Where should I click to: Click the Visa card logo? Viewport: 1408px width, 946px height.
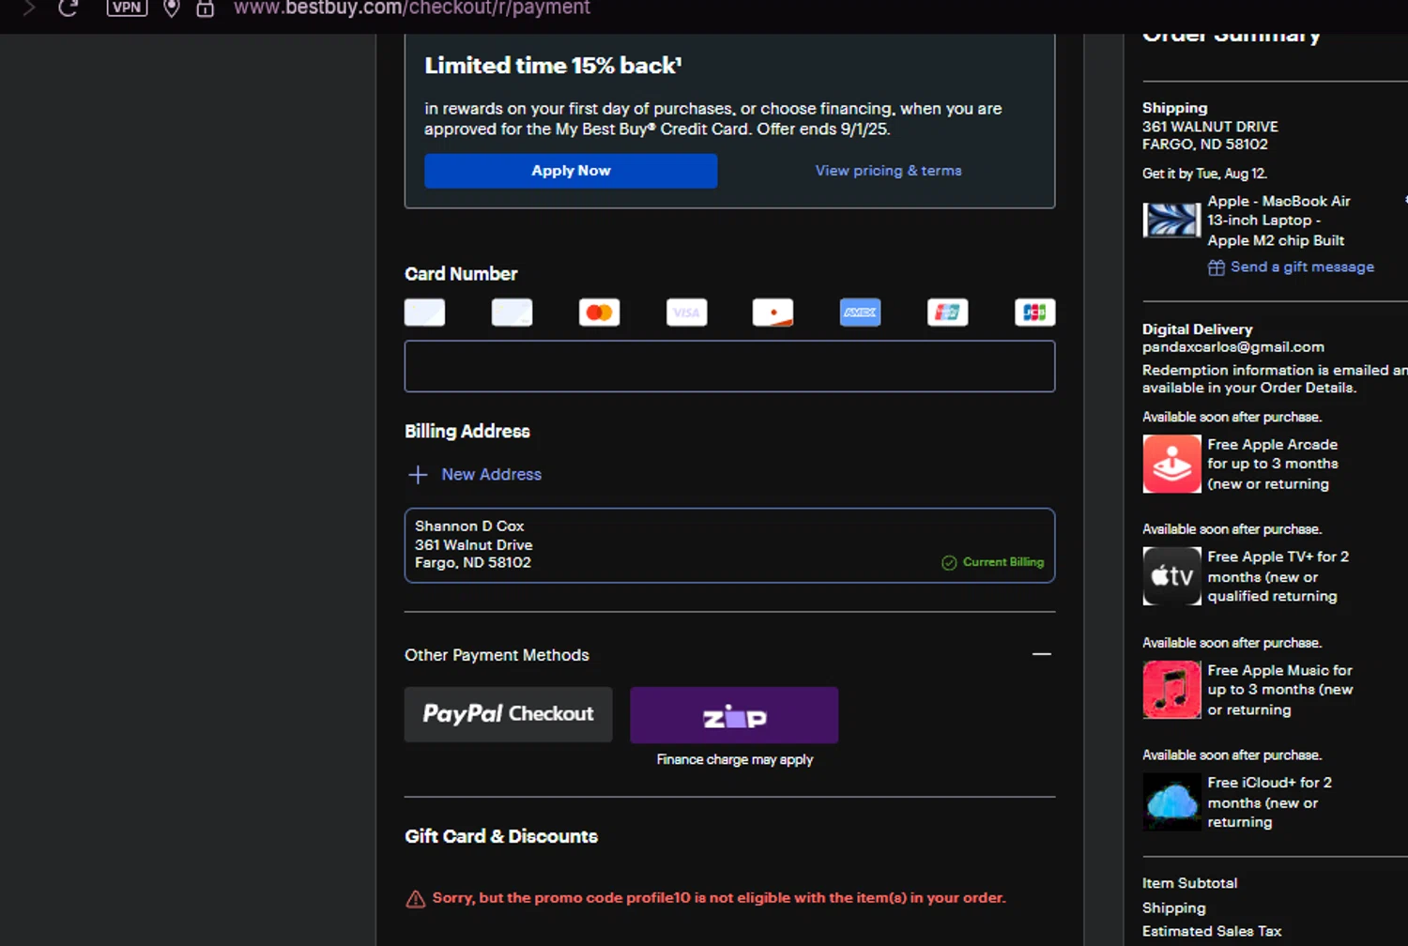click(x=686, y=313)
